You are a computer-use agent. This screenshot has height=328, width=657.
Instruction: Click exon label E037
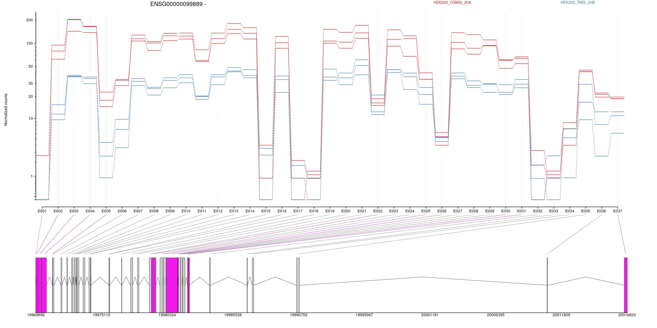click(618, 211)
